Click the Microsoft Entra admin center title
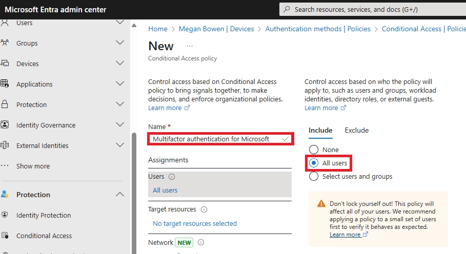This screenshot has height=254, width=466. click(x=55, y=10)
